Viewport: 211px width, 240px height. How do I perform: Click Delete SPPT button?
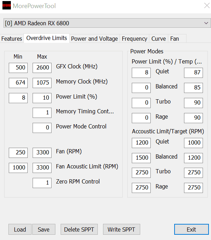coord(79,229)
